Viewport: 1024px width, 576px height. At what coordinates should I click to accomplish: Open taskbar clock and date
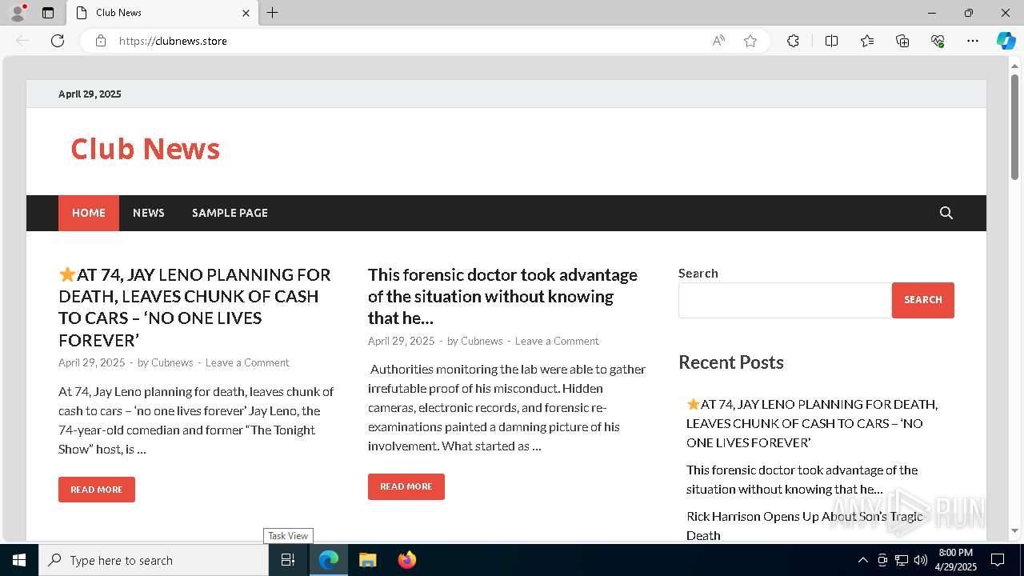[x=957, y=560]
